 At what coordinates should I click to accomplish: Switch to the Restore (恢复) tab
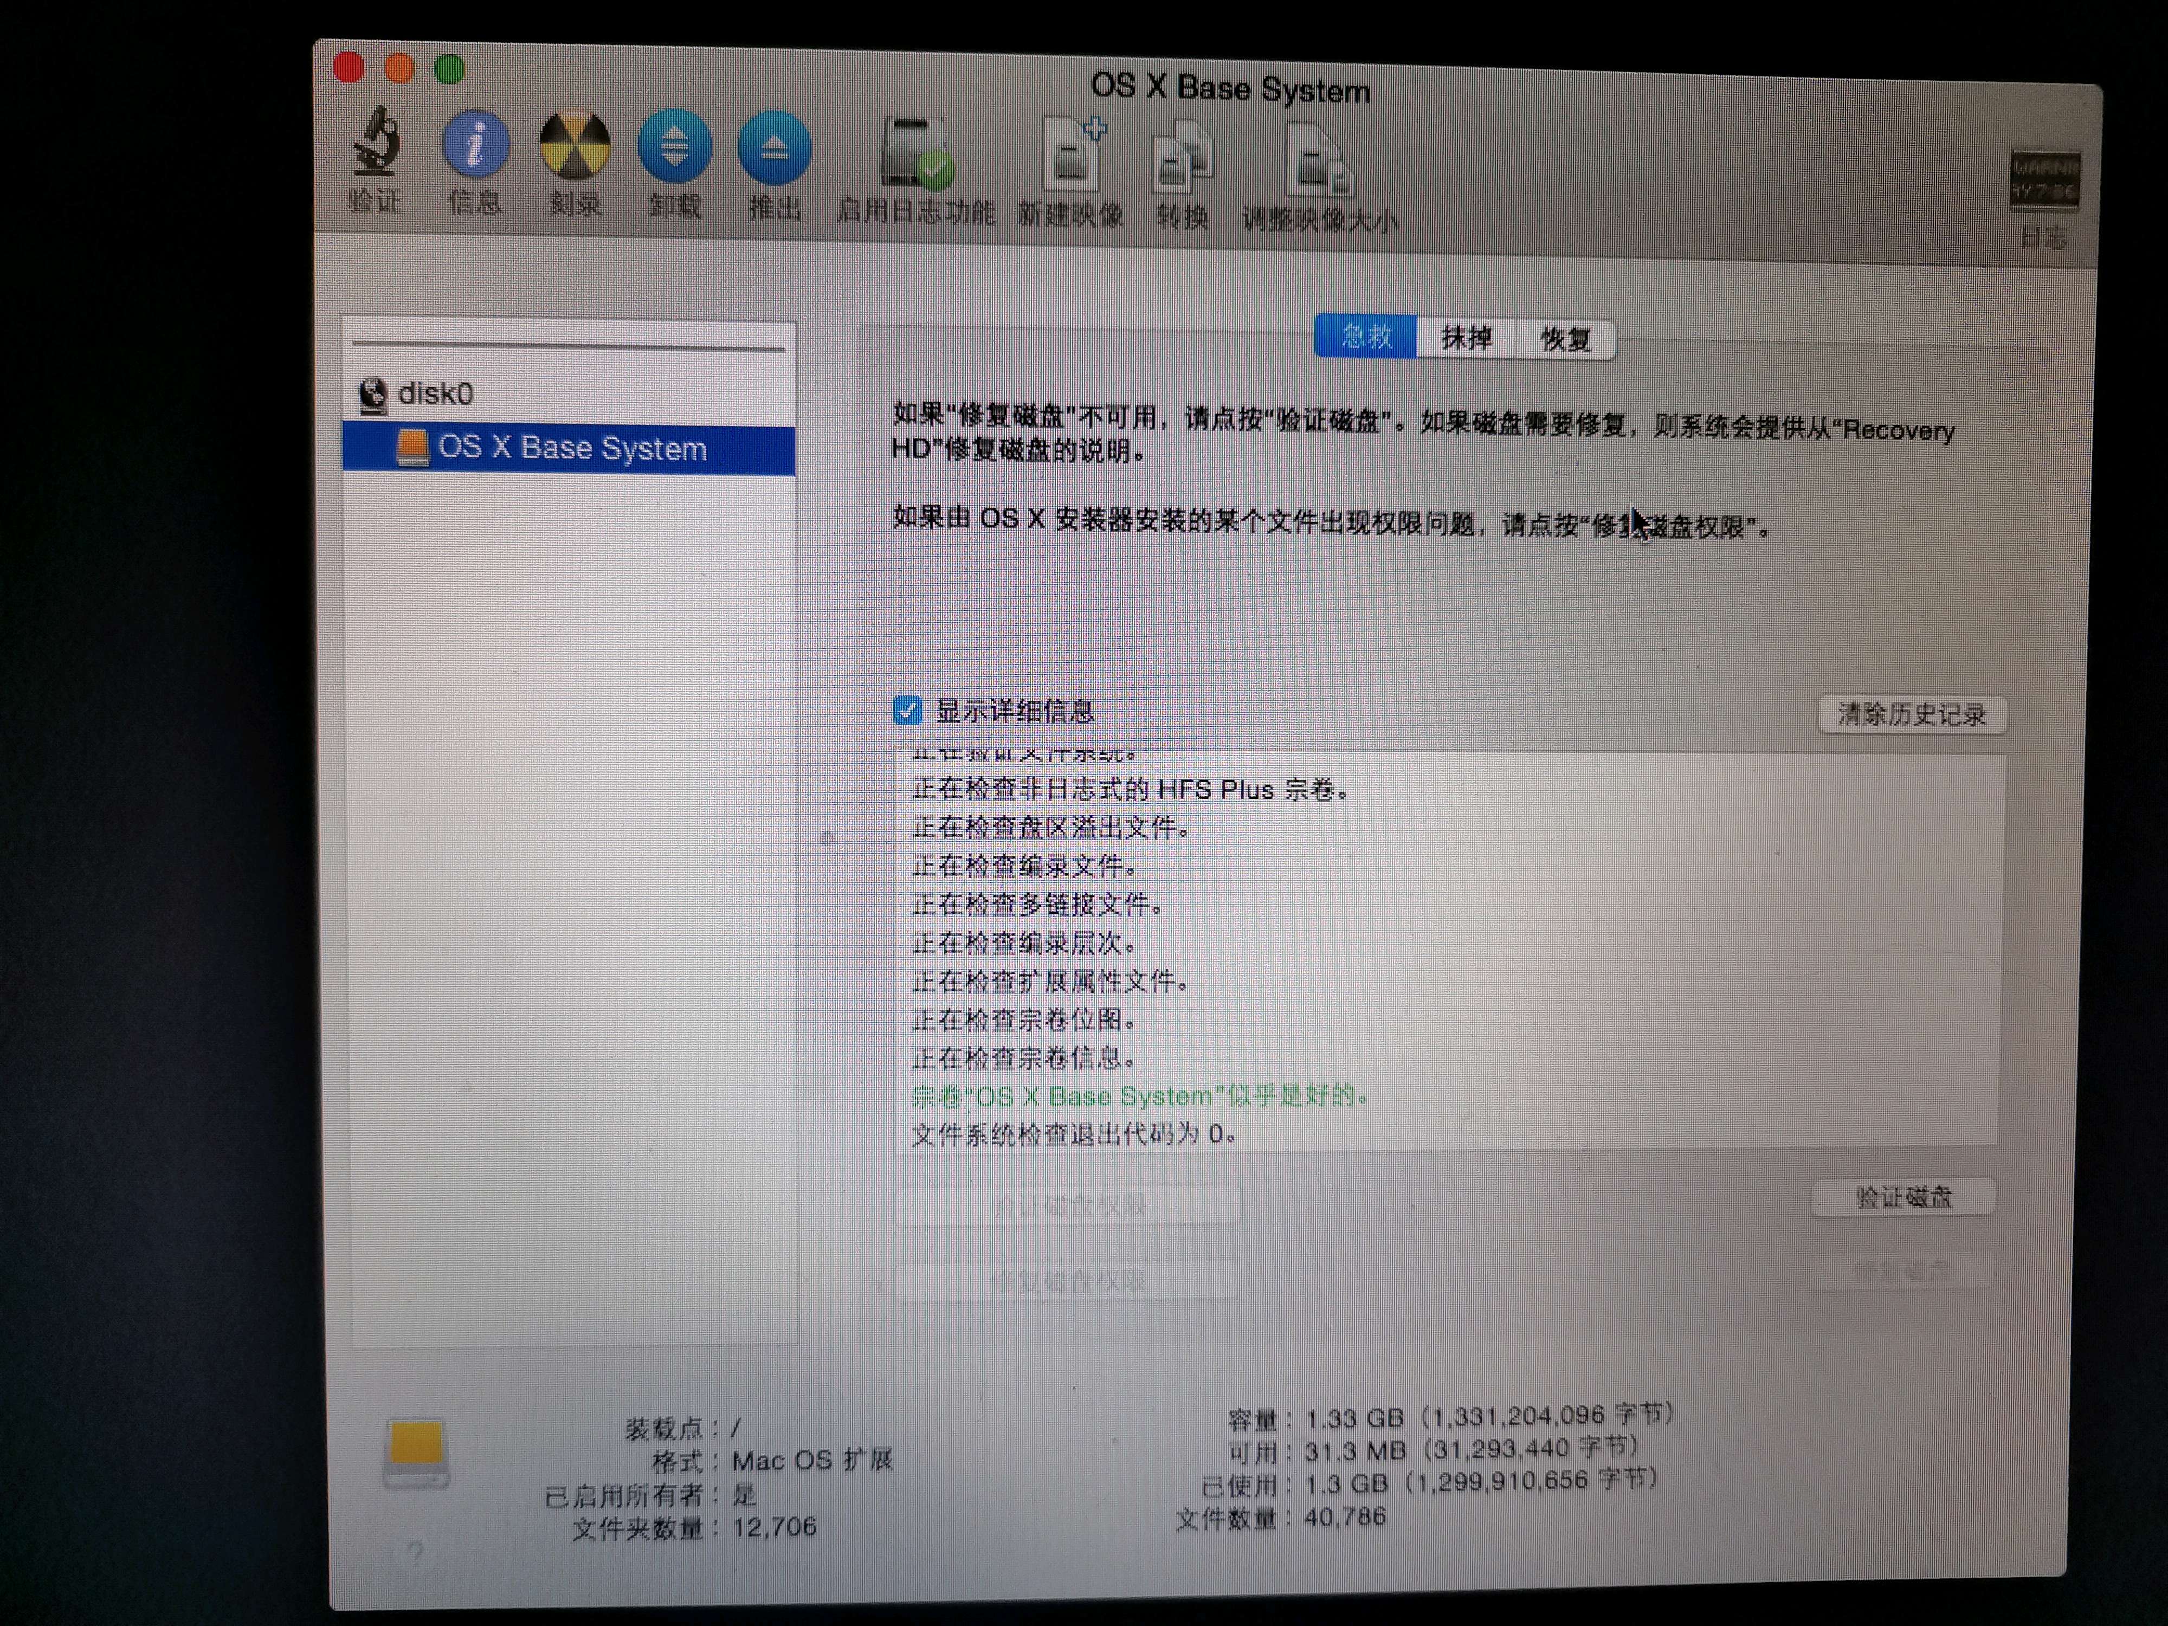(1565, 340)
